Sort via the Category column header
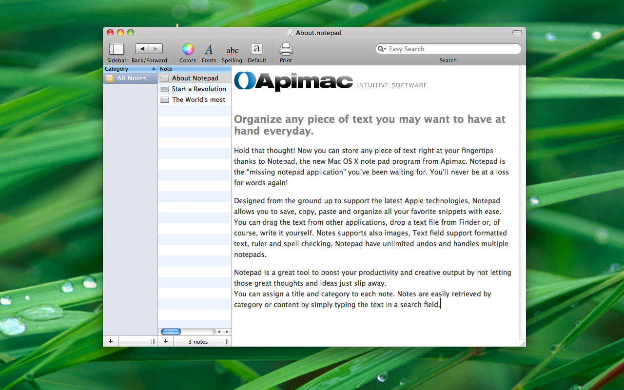The height and width of the screenshot is (390, 624). click(129, 69)
